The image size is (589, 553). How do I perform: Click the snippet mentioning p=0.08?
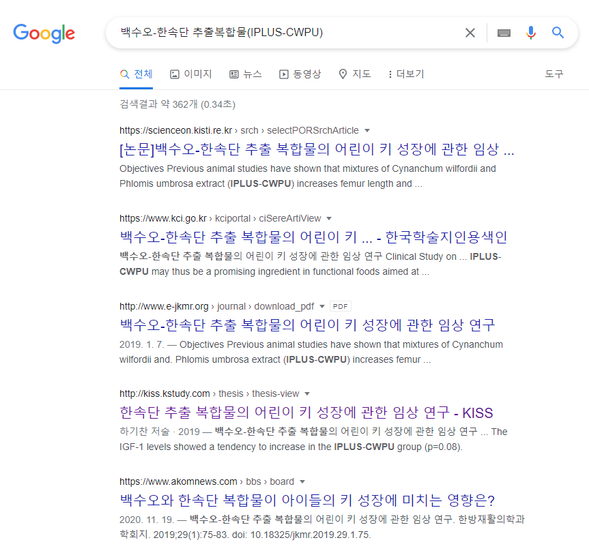(313, 439)
